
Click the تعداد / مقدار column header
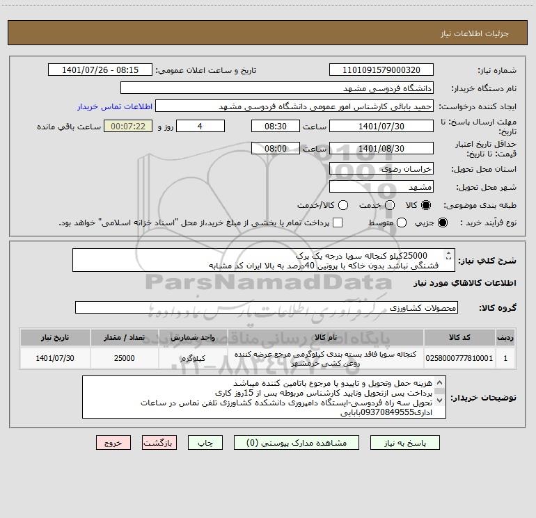click(x=124, y=337)
